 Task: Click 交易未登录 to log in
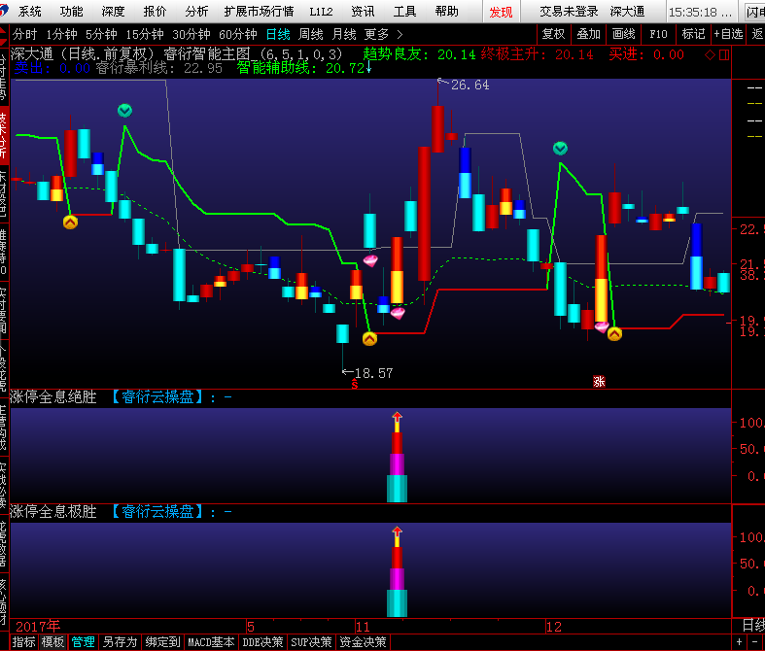click(569, 12)
